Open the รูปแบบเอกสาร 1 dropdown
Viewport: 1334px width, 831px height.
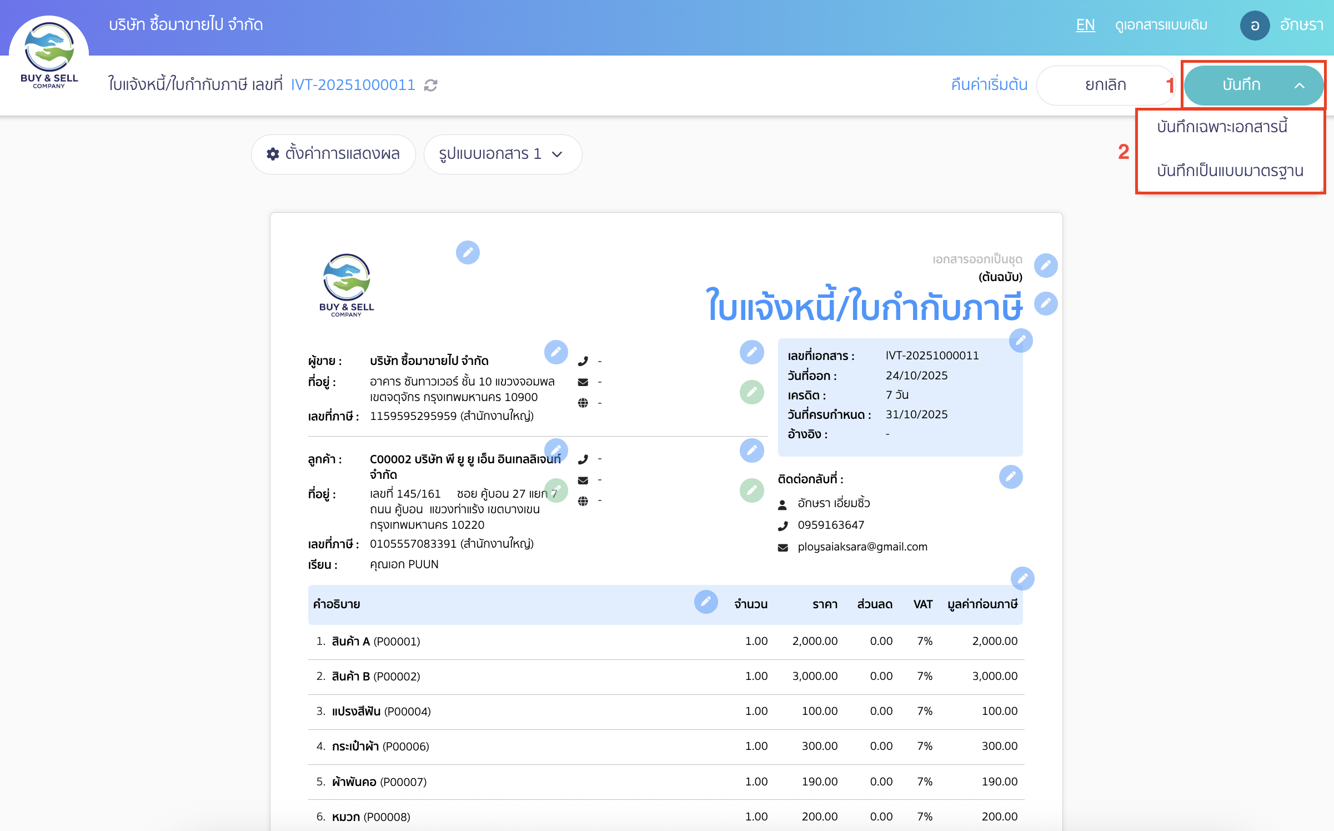click(502, 154)
